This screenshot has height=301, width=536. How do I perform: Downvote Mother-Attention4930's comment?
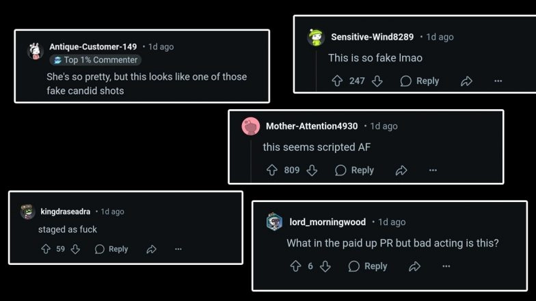(312, 171)
